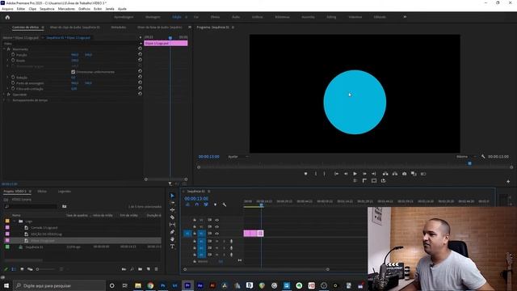Click the Home icon in workspace bar

coord(7,17)
